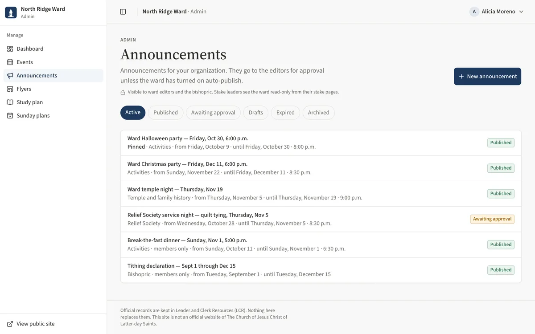Click the external link icon for public site
The height and width of the screenshot is (334, 535).
[x=10, y=324]
